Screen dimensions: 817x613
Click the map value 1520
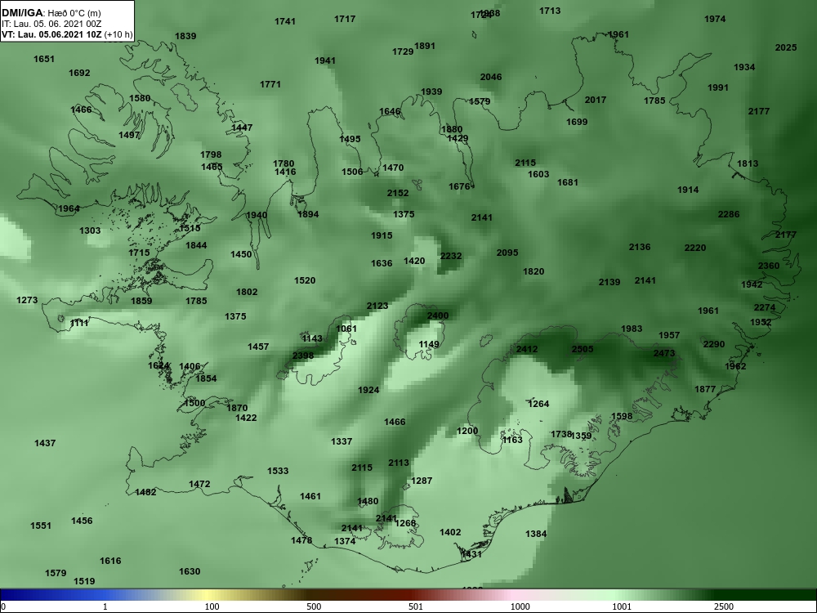pos(305,280)
